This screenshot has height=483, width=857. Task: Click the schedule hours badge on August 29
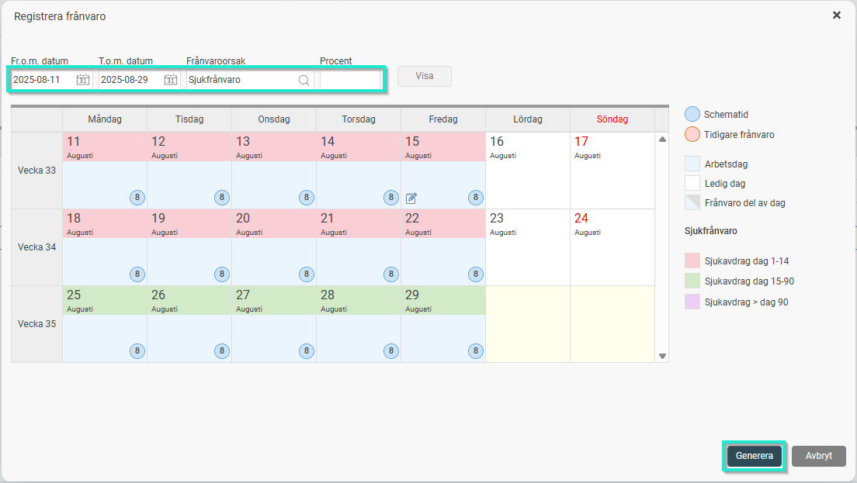click(x=476, y=351)
